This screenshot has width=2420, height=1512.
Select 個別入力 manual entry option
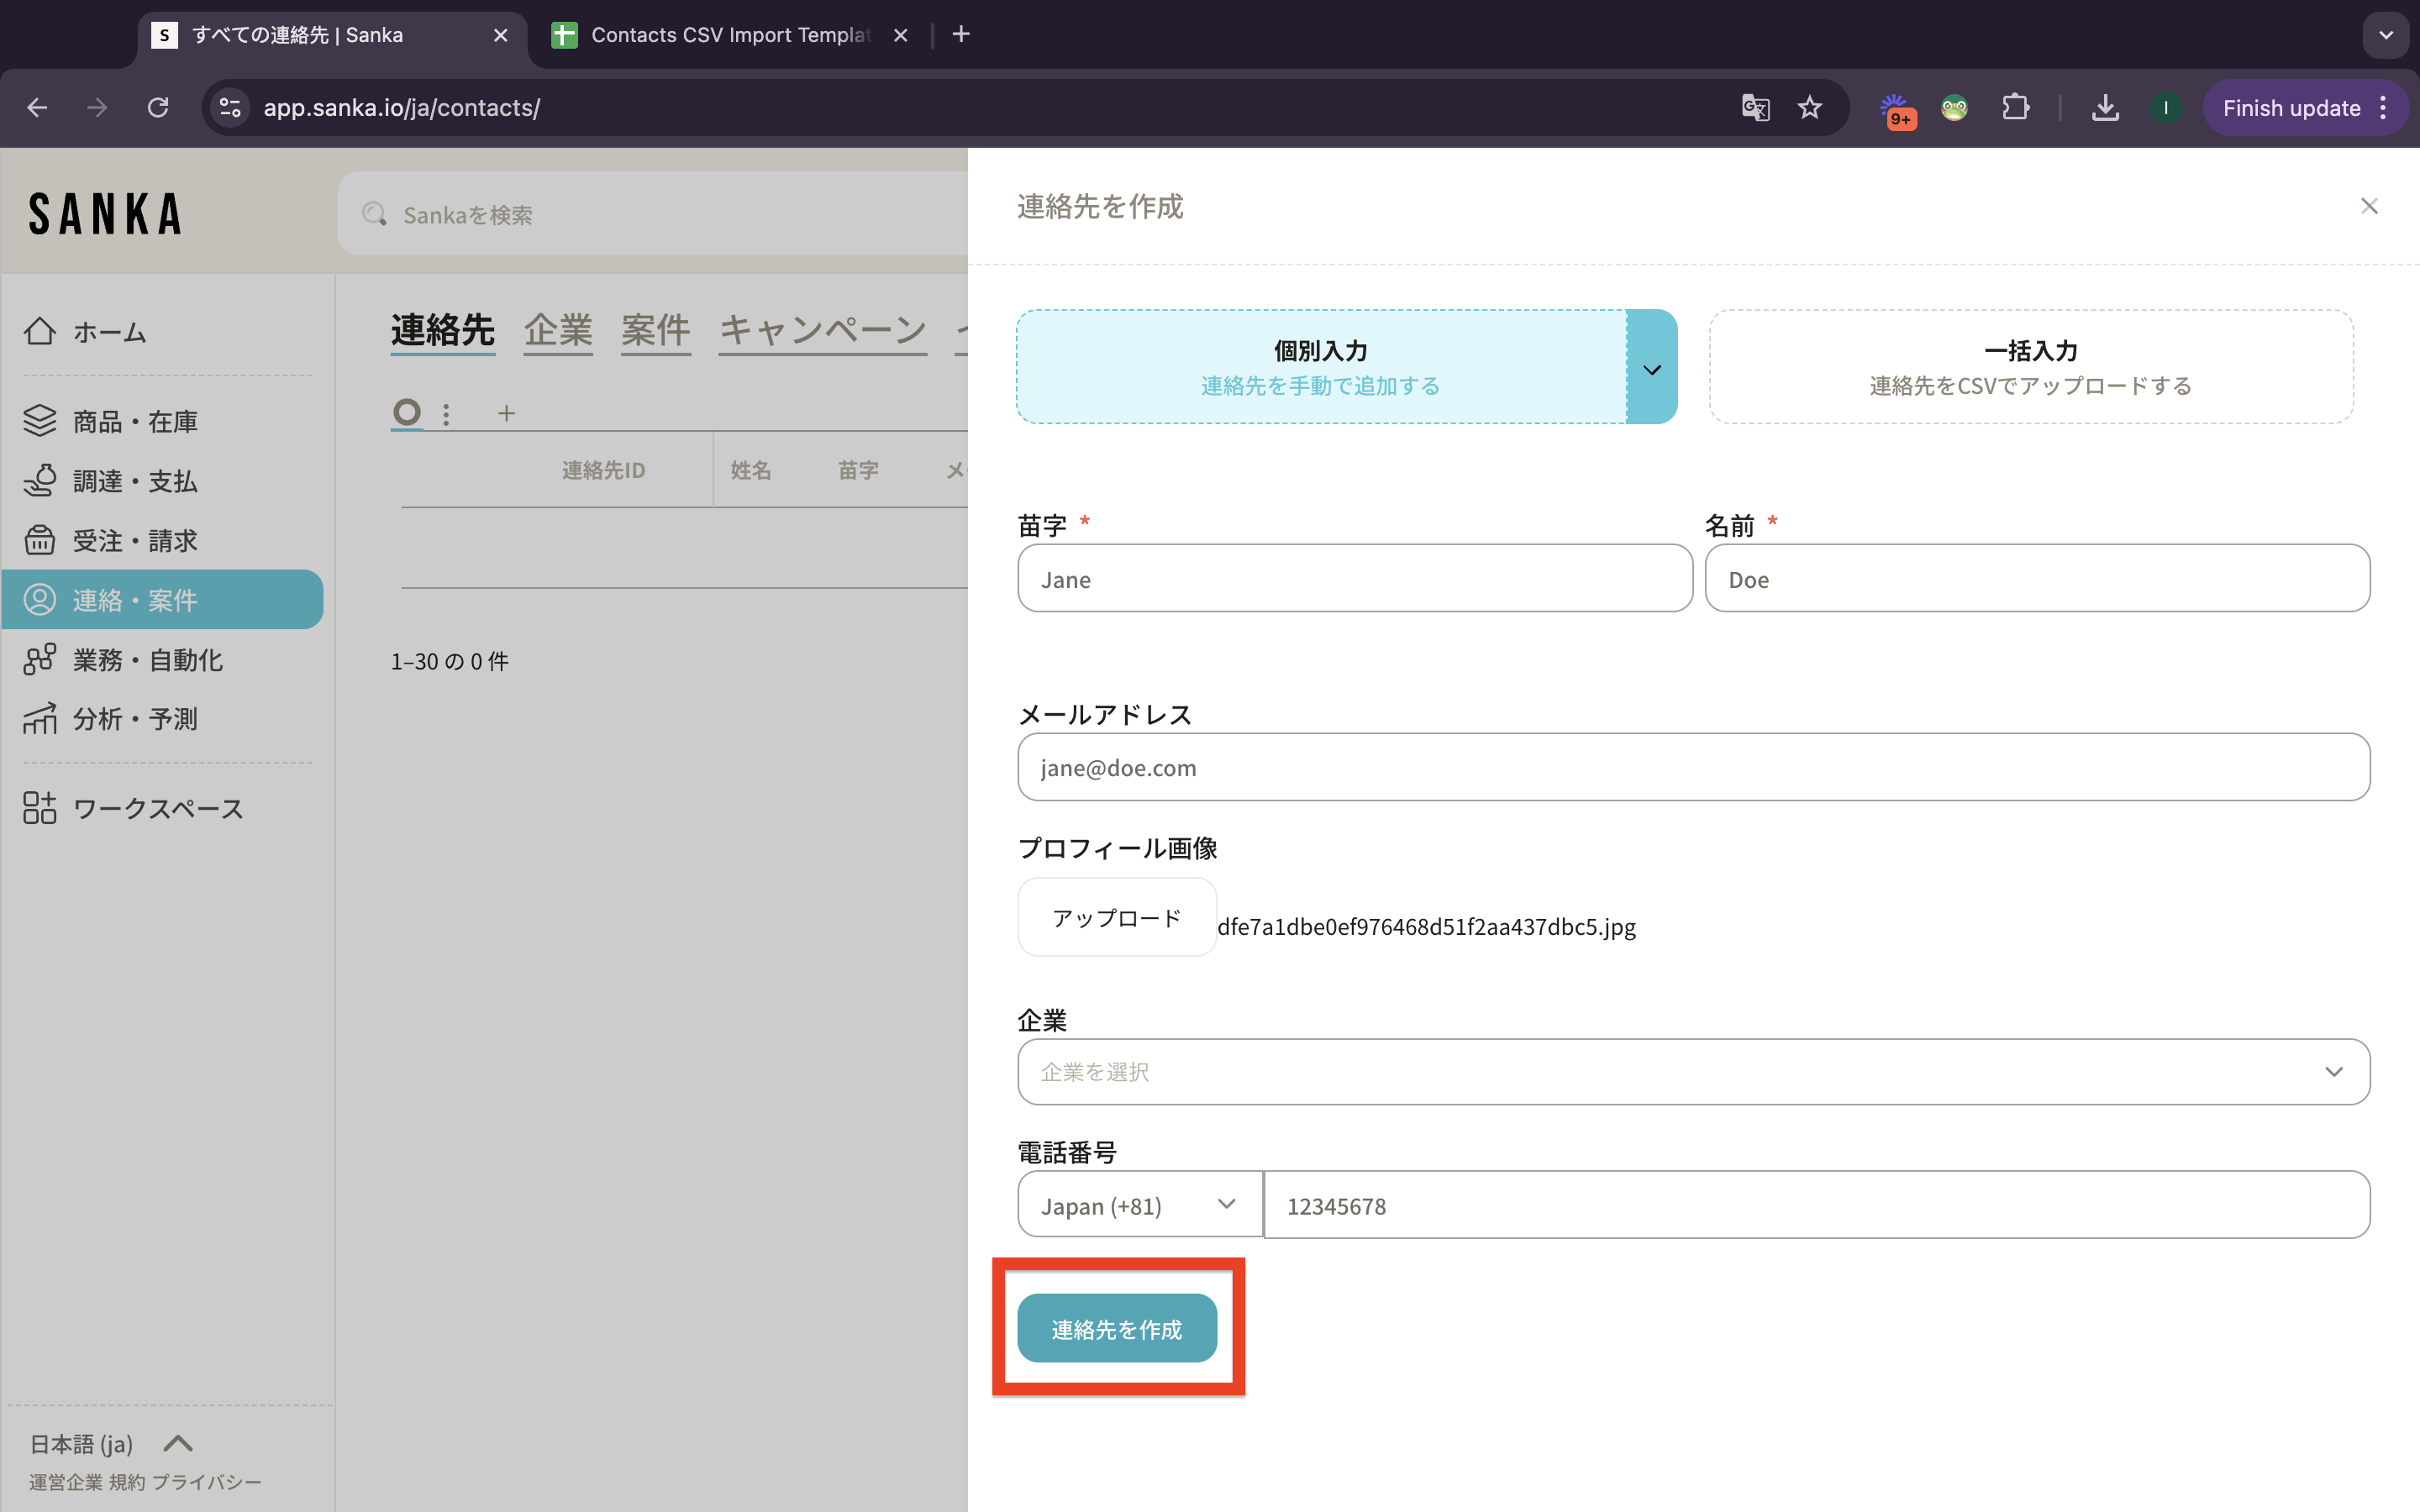tap(1320, 366)
